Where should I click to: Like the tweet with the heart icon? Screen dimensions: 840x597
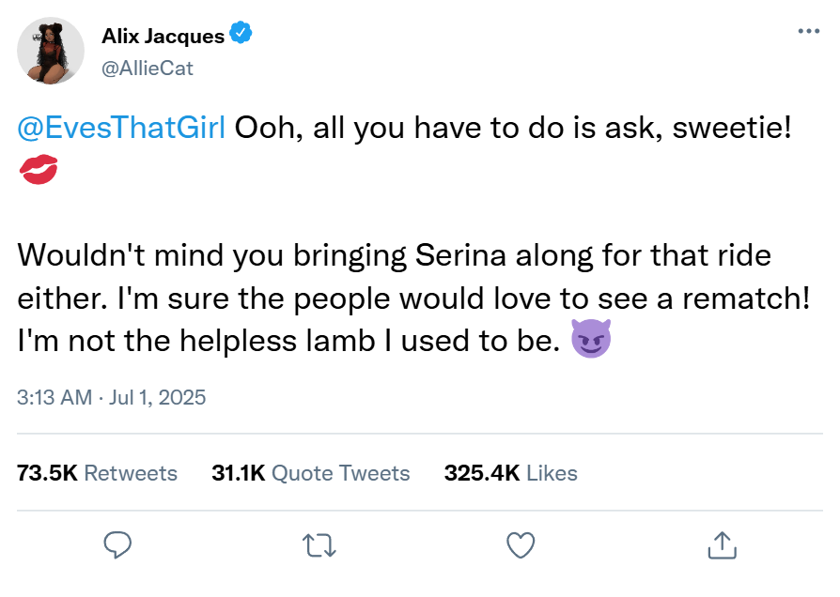click(x=520, y=544)
